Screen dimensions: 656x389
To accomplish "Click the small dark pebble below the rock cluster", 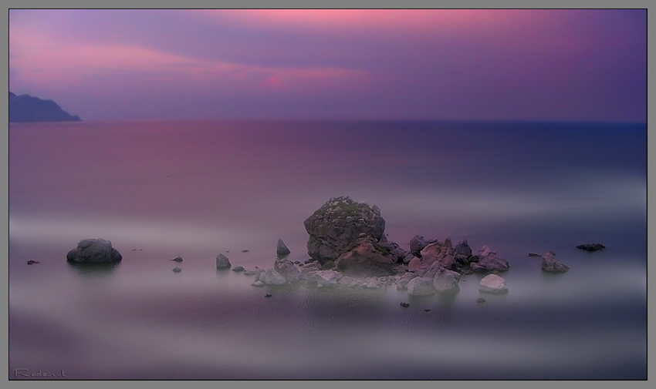I will coord(404,304).
